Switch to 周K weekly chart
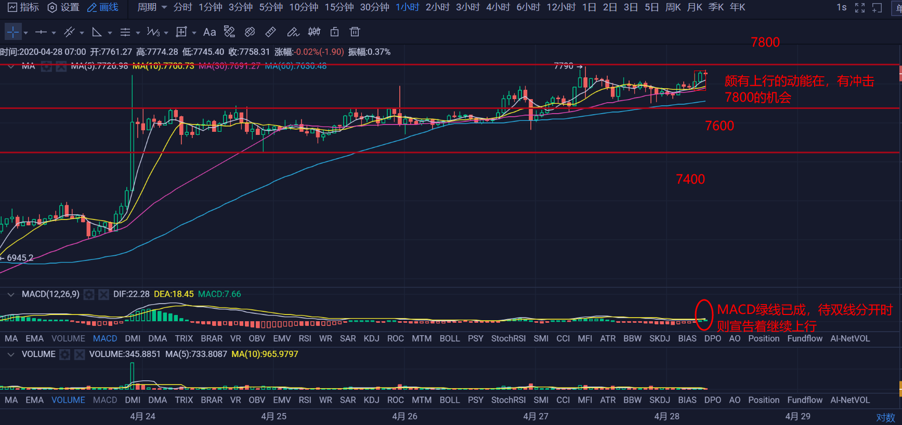 tap(673, 7)
